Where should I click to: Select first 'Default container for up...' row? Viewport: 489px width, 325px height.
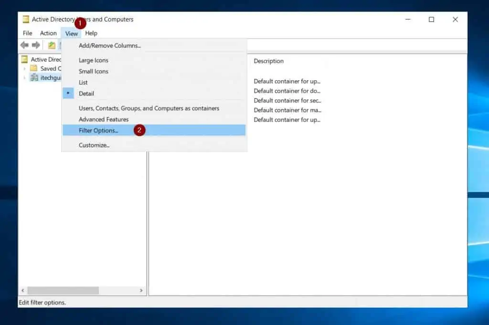[x=287, y=81]
